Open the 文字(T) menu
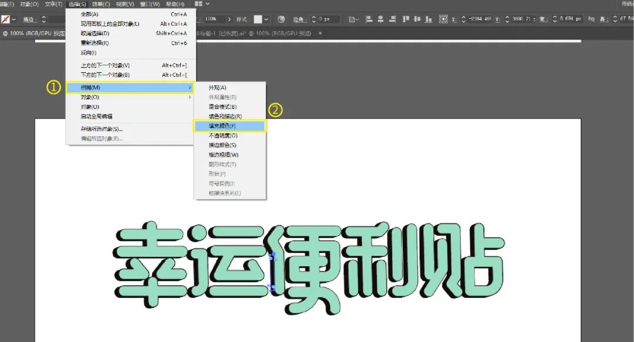 tap(53, 4)
